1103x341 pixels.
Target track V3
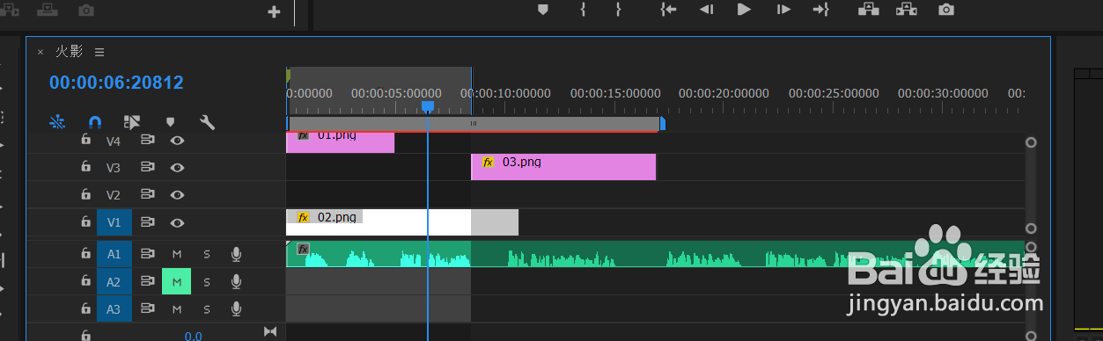point(114,168)
